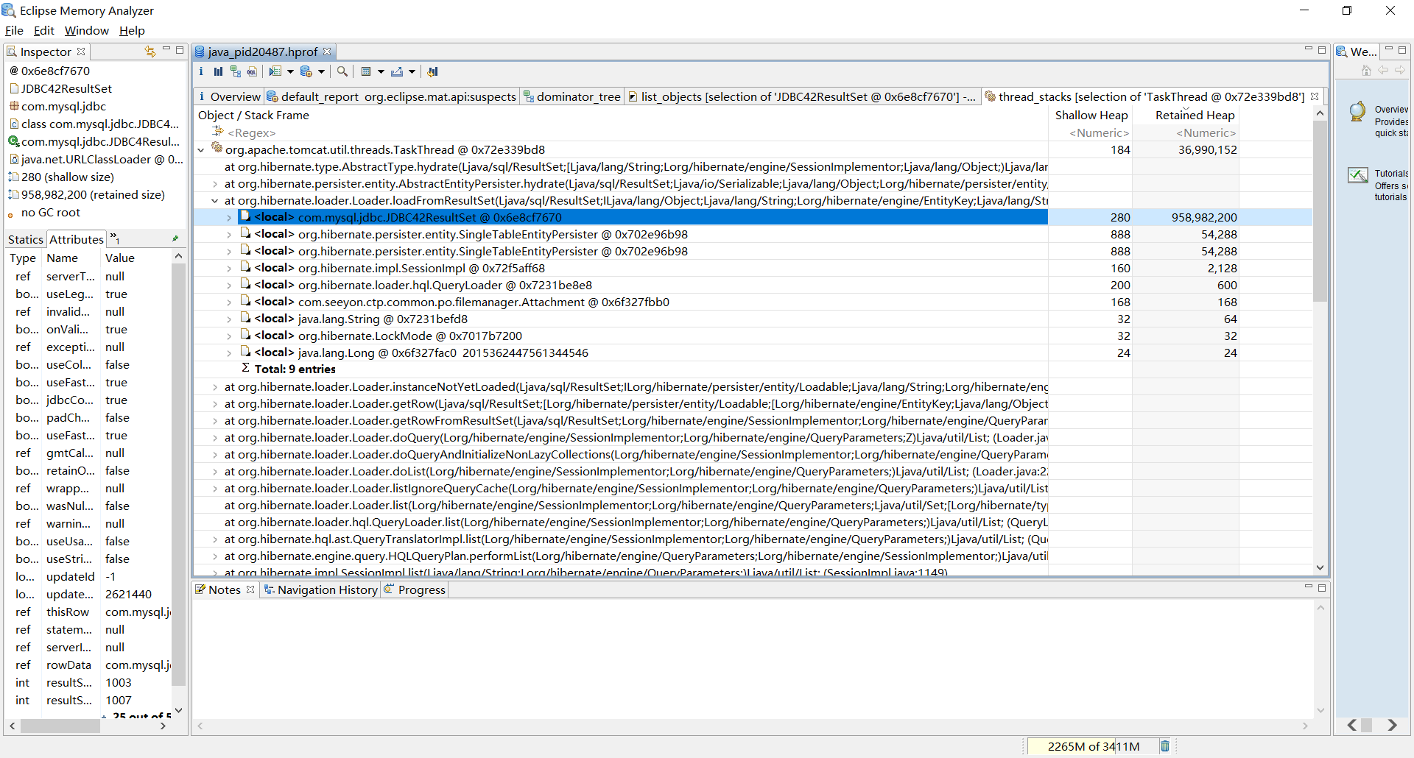Minimize the Notes panel area
This screenshot has width=1414, height=758.
pyautogui.click(x=1309, y=587)
